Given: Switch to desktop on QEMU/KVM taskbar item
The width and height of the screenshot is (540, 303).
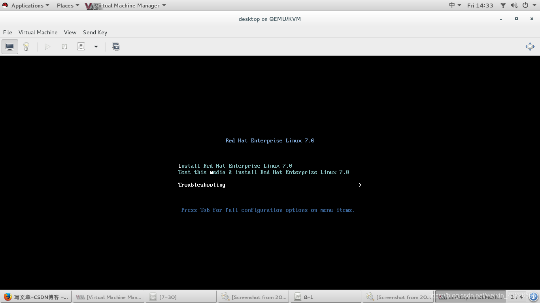Looking at the screenshot, I should point(470,297).
